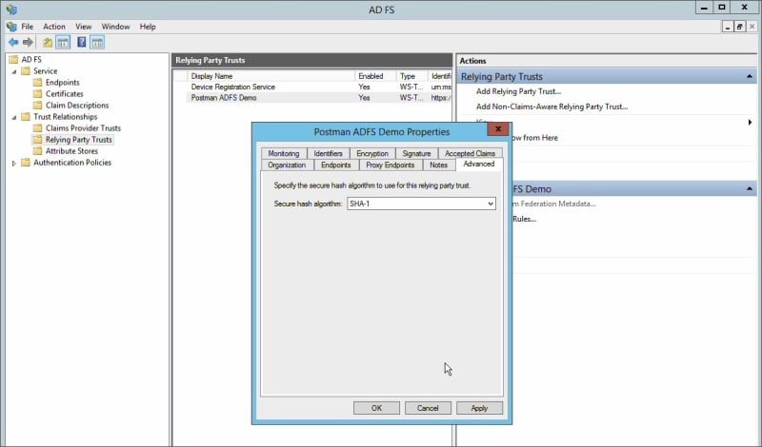Select Device Registration Service row
The image size is (762, 447).
click(313, 87)
